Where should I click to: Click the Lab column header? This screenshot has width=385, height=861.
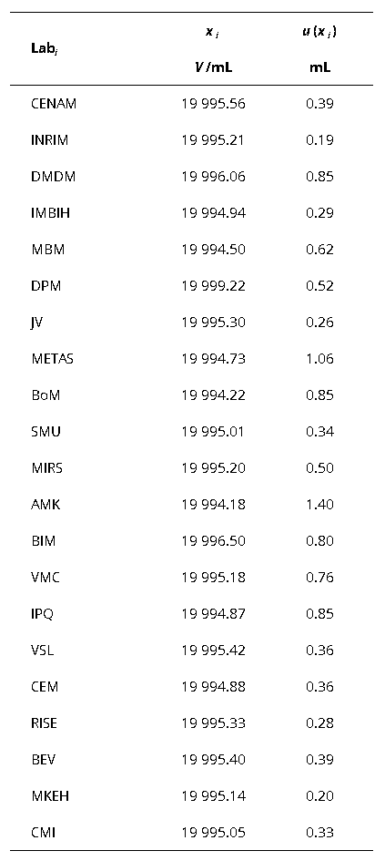[x=45, y=49]
